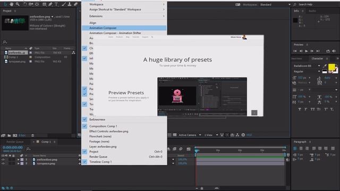Image resolution: width=340 pixels, height=191 pixels.
Task: Select the Zoom magnifier tool
Action: (x=18, y=4)
